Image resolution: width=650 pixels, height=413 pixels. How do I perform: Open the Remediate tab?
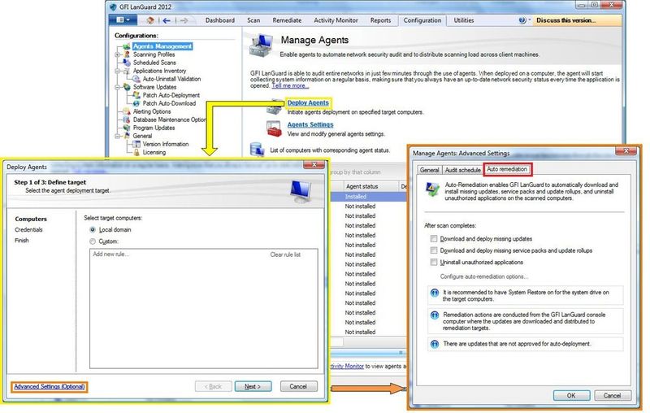click(287, 20)
